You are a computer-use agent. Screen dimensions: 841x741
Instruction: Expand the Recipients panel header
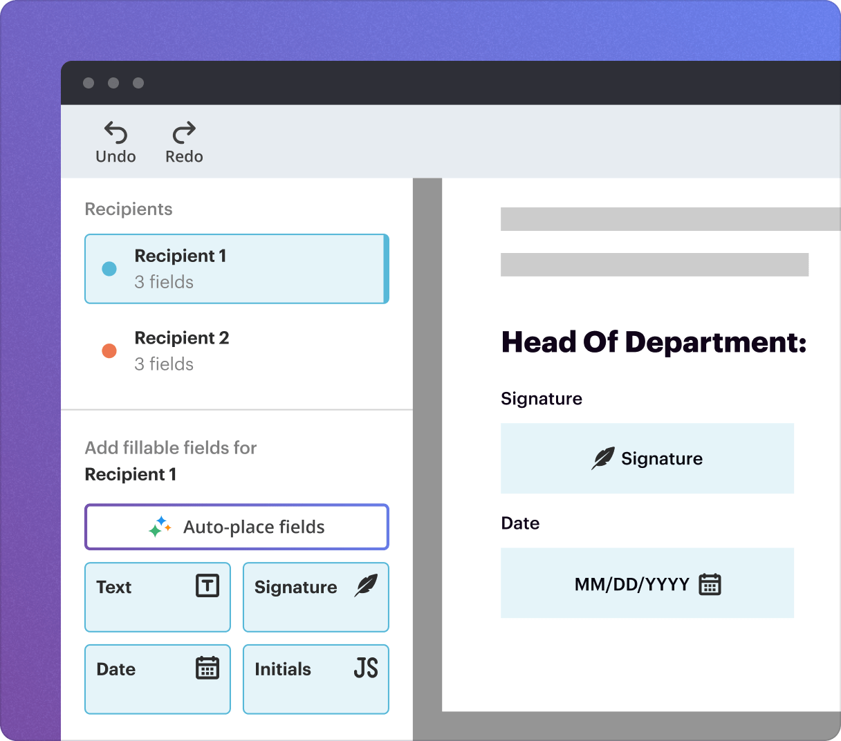(x=129, y=209)
